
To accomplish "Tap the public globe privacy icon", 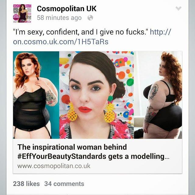I will (90, 18).
